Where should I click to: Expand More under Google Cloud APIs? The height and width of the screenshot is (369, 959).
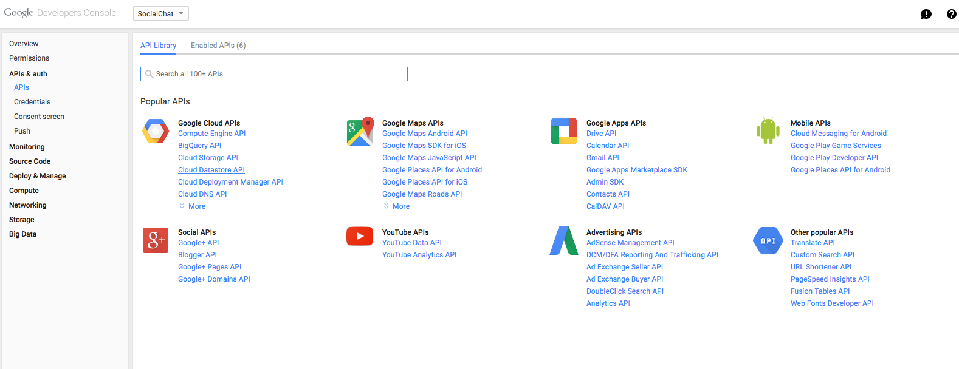pos(196,206)
